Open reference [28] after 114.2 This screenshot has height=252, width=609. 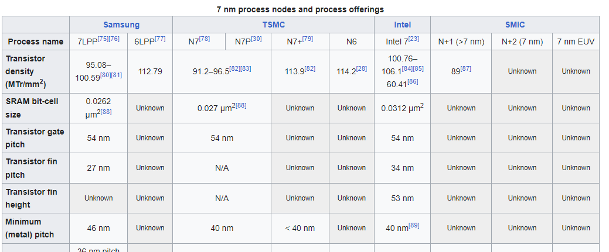362,68
